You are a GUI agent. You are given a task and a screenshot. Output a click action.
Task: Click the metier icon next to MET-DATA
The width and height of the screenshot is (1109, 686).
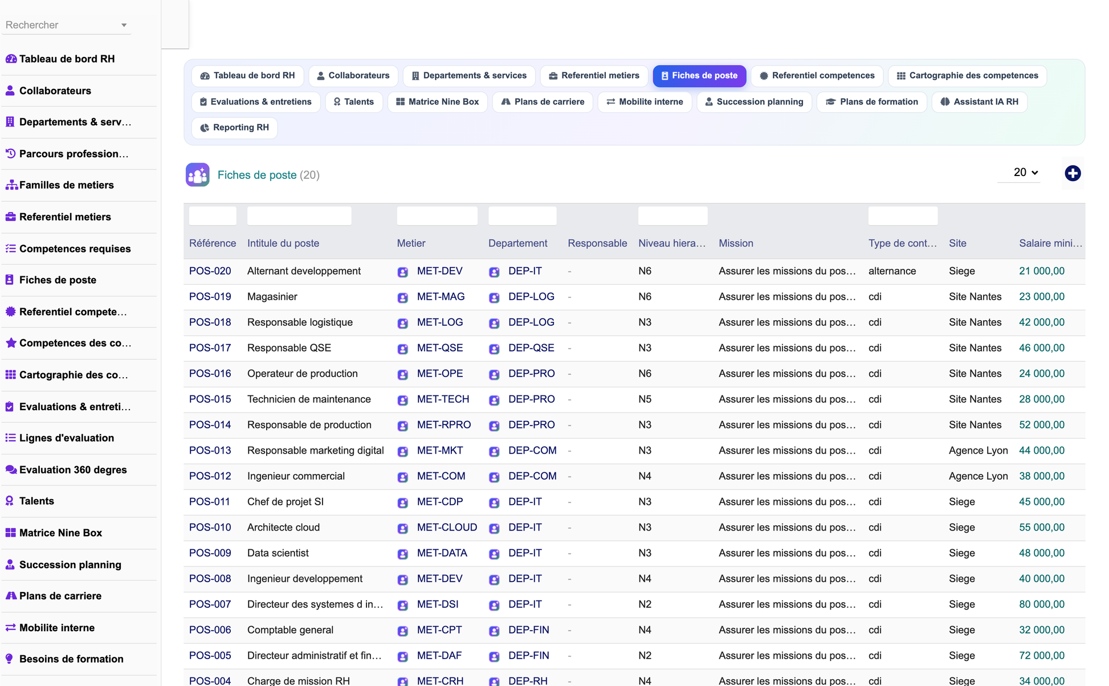pyautogui.click(x=403, y=554)
